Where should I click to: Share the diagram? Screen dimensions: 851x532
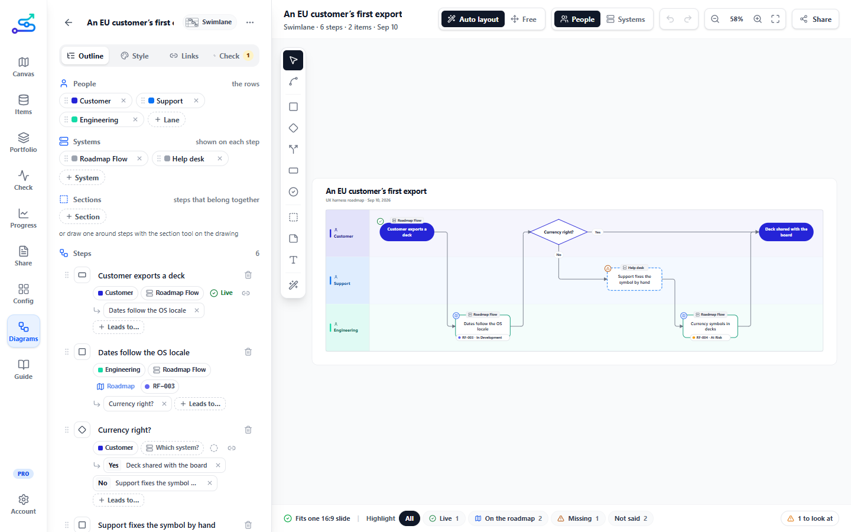[816, 20]
